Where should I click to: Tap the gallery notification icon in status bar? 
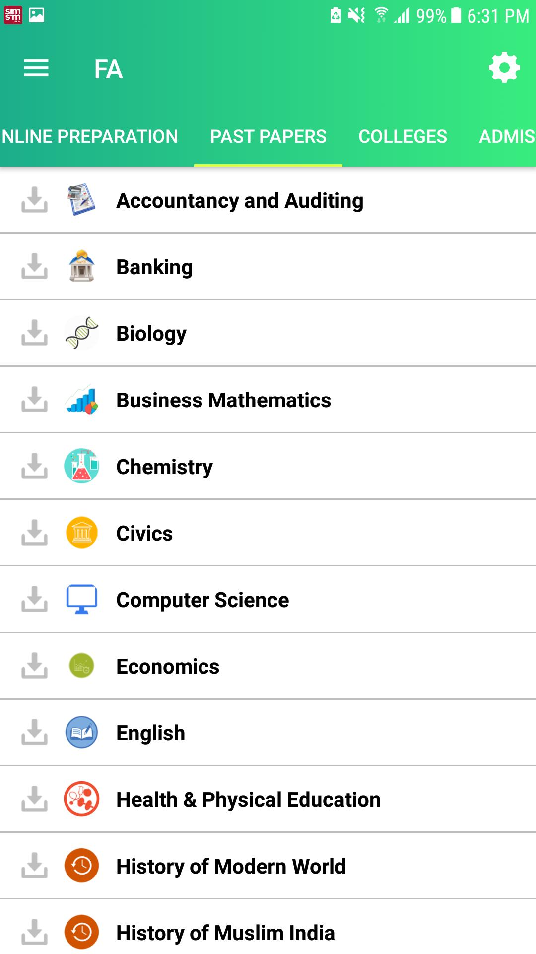(37, 15)
